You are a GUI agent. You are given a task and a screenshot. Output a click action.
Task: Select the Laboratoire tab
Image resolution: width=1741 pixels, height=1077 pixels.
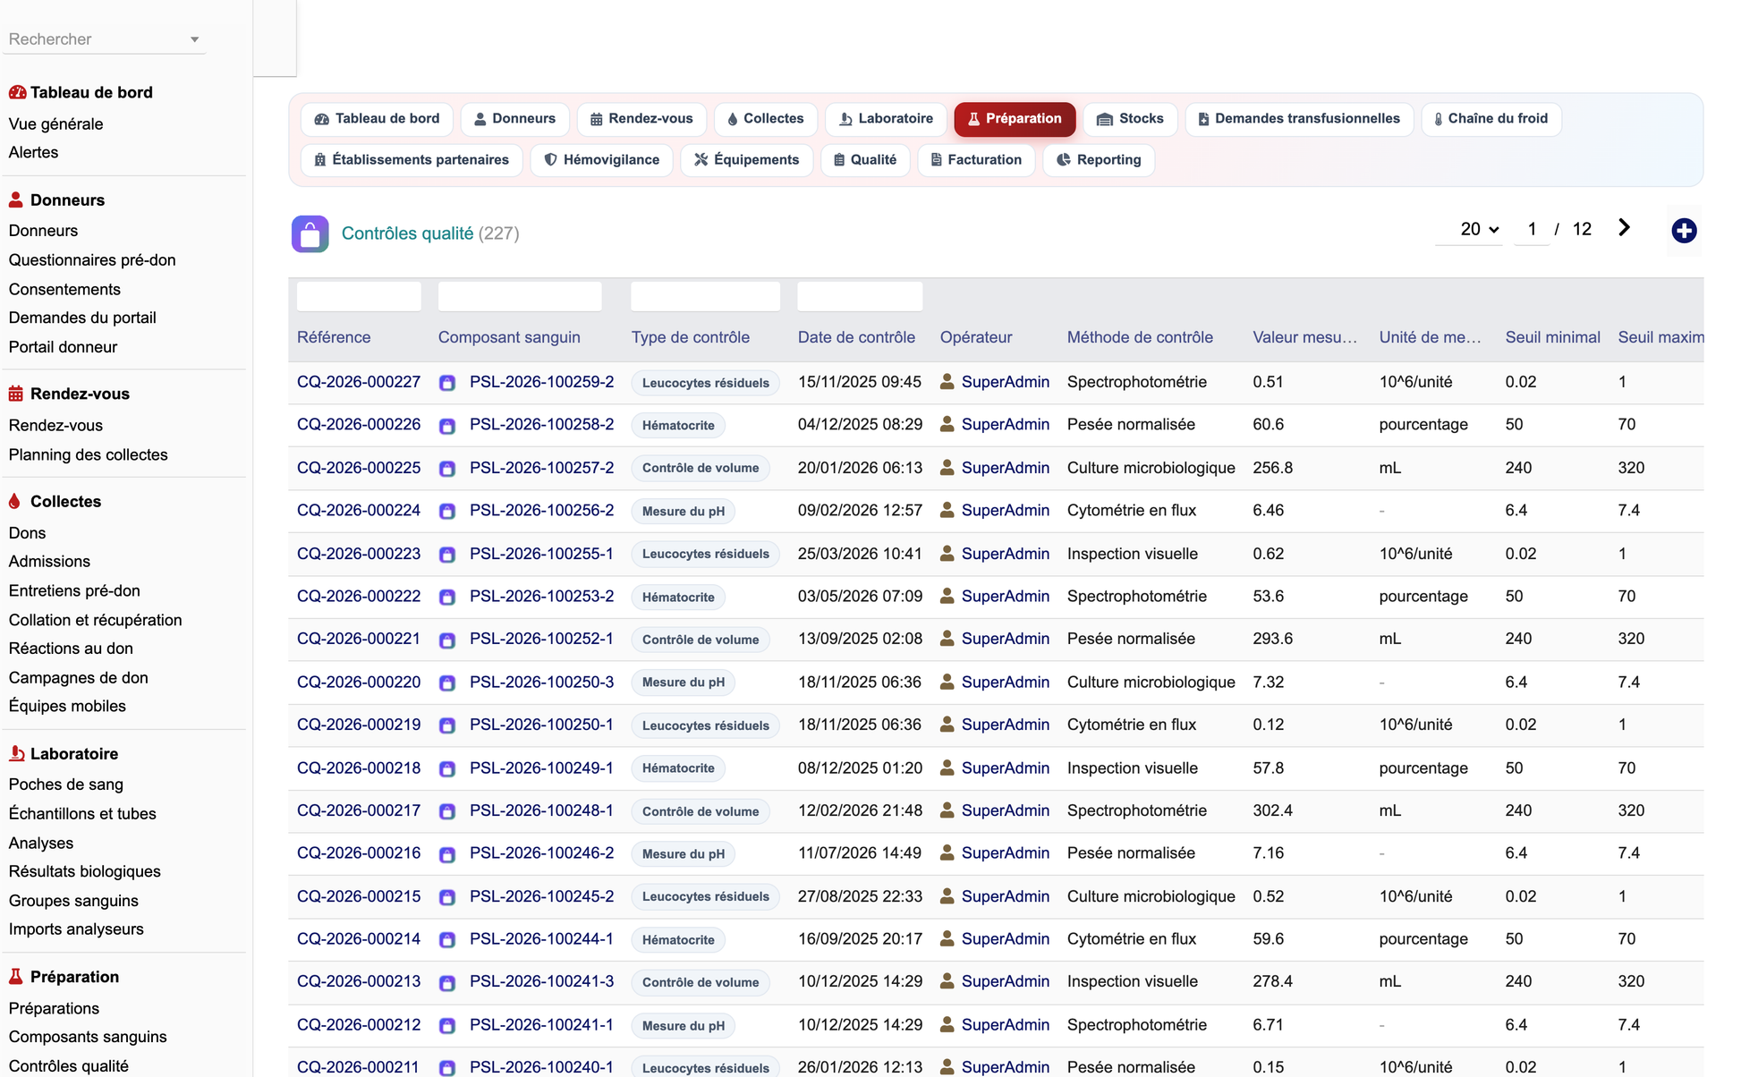click(886, 118)
